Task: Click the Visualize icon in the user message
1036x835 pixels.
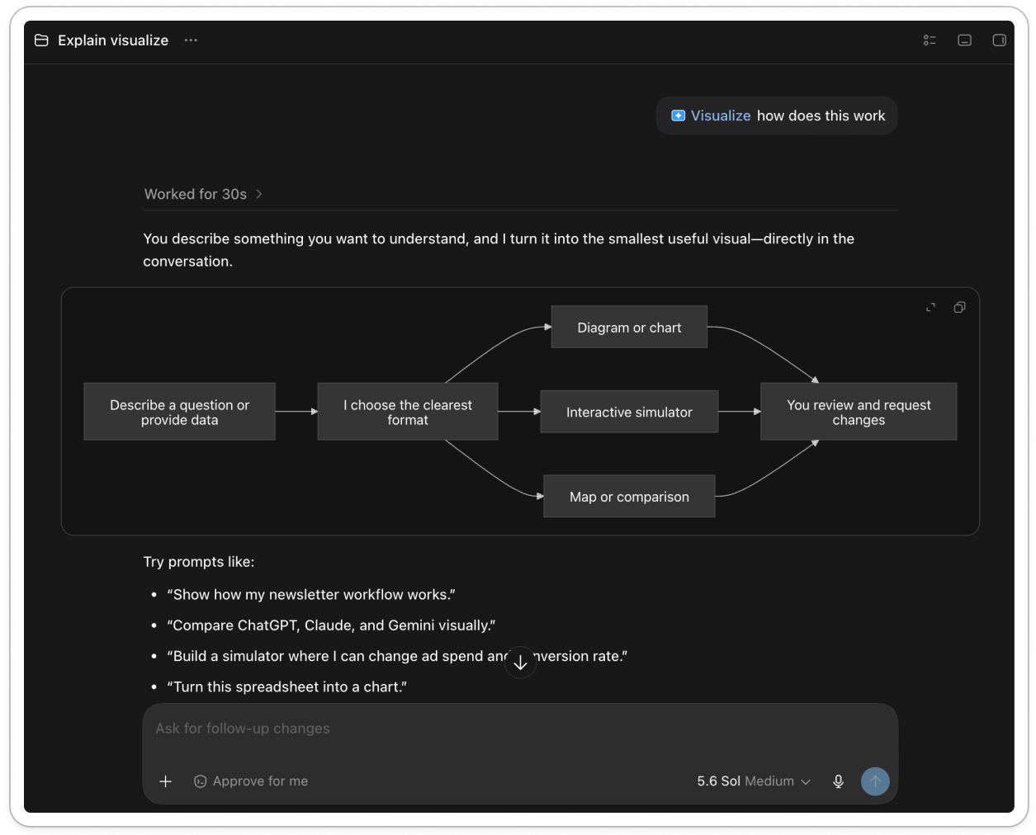Action: pyautogui.click(x=679, y=116)
